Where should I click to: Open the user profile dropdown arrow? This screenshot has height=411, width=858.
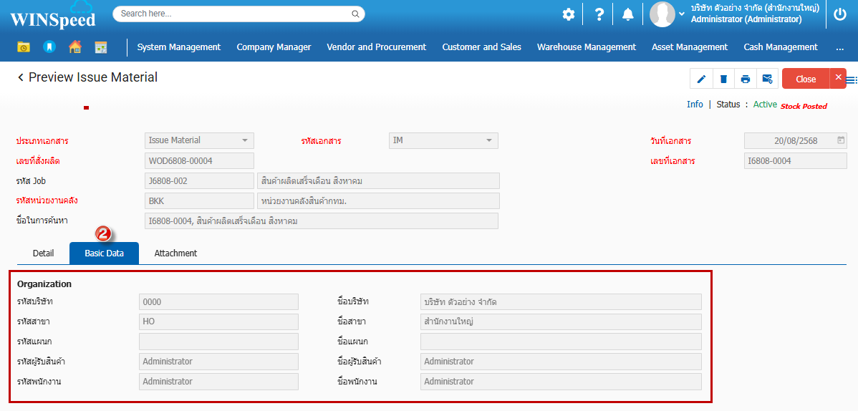tap(681, 14)
